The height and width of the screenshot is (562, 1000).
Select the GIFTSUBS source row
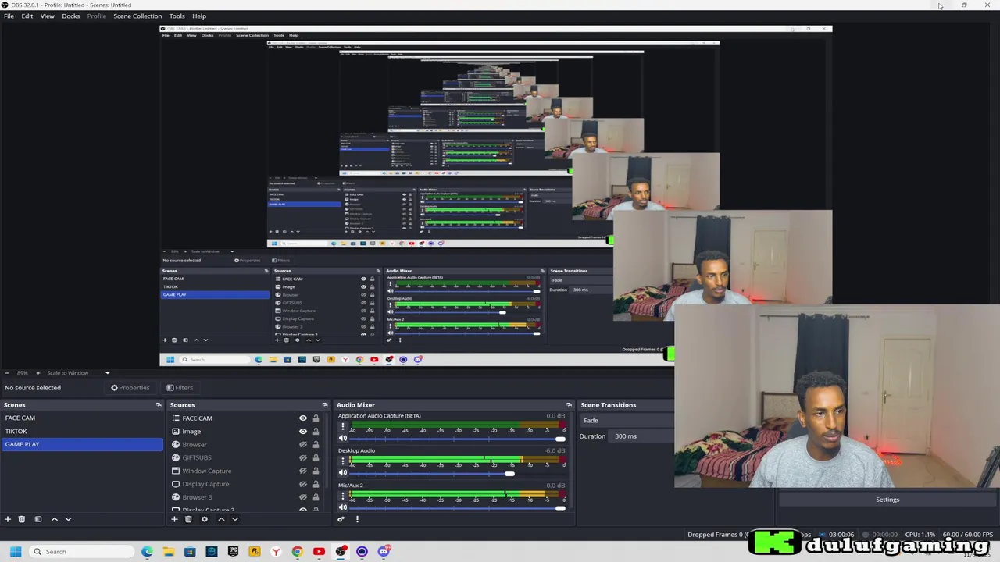click(248, 457)
